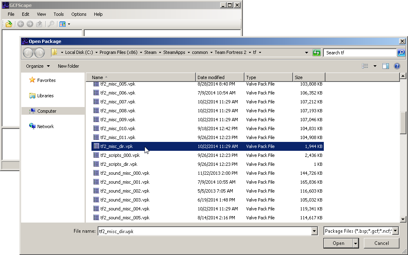Open the Organize dropdown menu
Image resolution: width=408 pixels, height=255 pixels.
pyautogui.click(x=38, y=66)
